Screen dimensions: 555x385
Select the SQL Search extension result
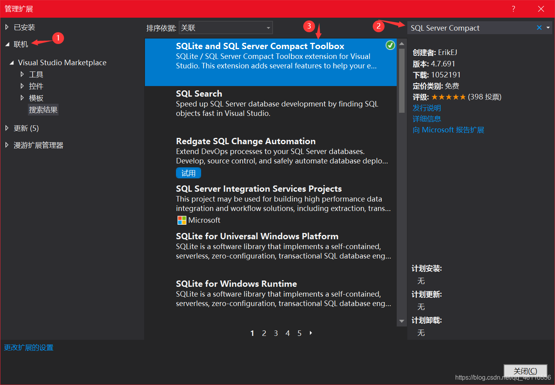pos(271,110)
